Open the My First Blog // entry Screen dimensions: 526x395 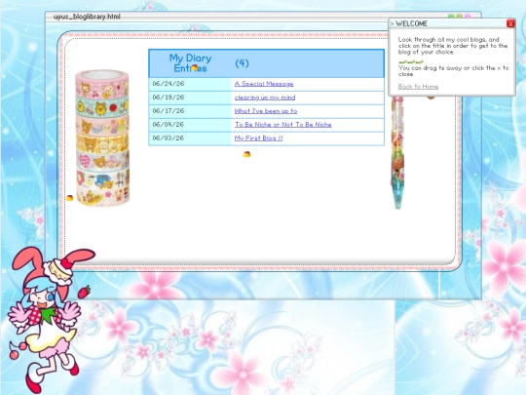coord(258,138)
